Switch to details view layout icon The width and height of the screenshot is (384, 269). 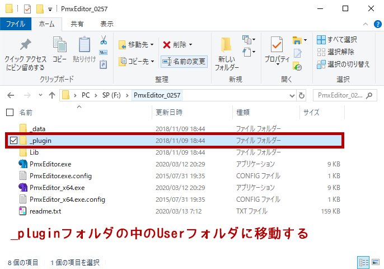tap(364, 262)
